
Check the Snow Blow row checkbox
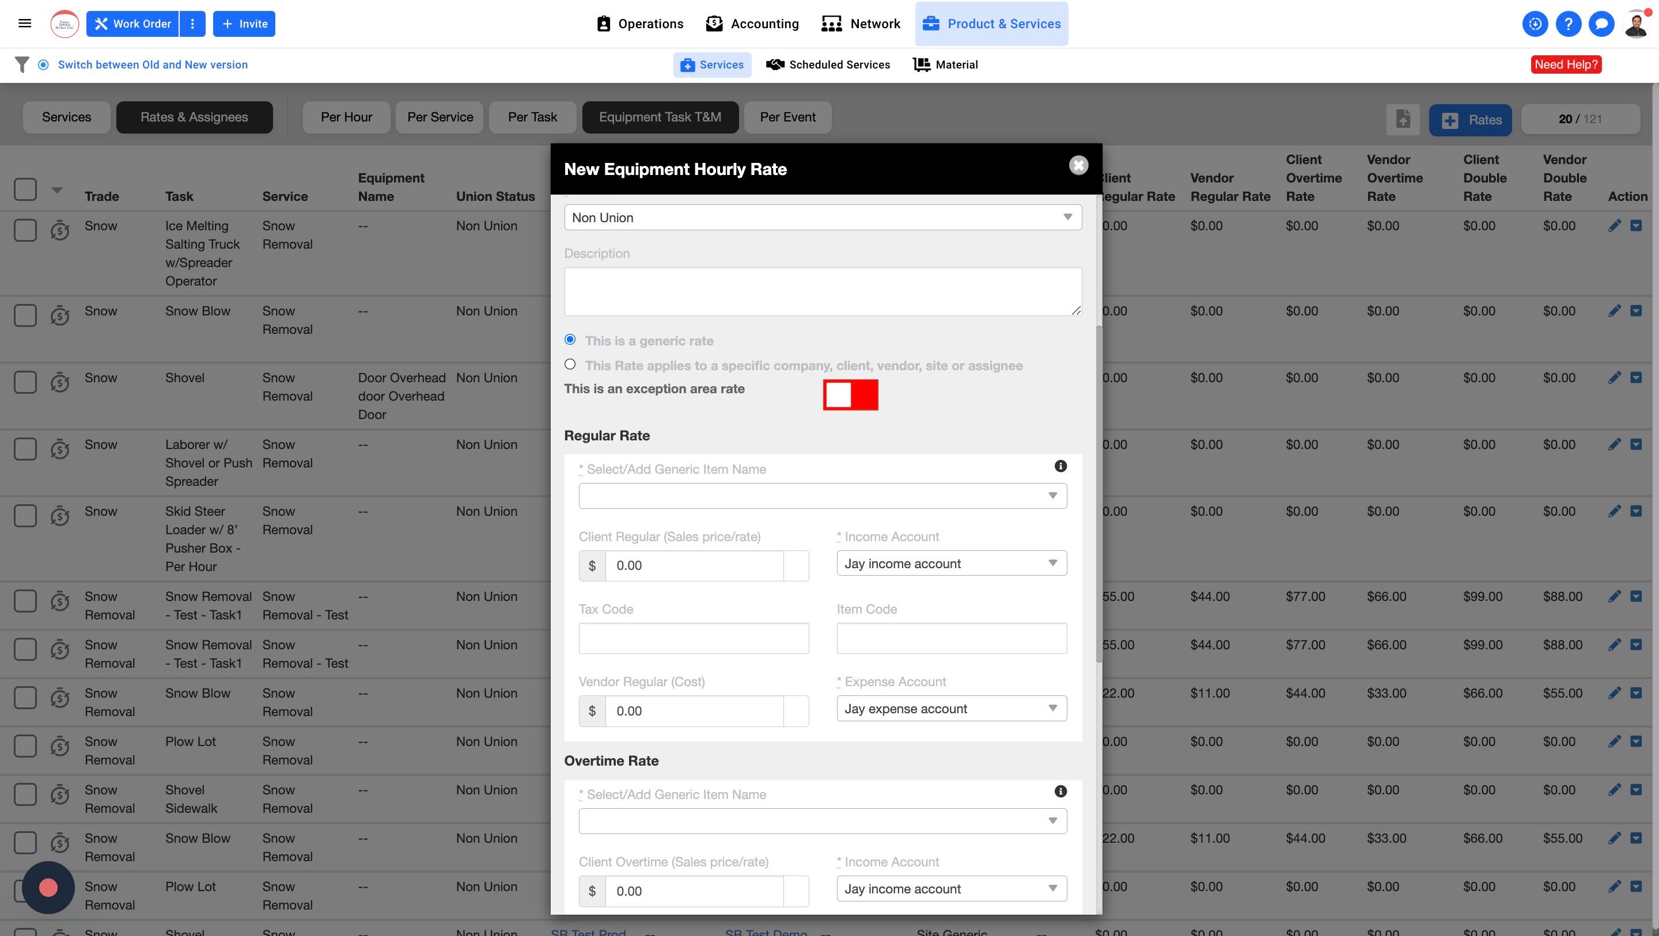25,315
